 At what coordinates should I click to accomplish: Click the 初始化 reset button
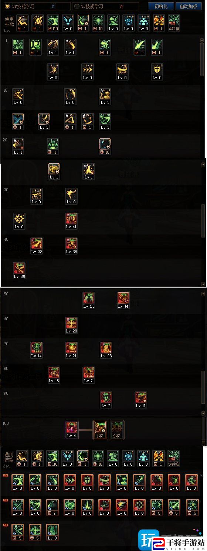[x=161, y=6]
